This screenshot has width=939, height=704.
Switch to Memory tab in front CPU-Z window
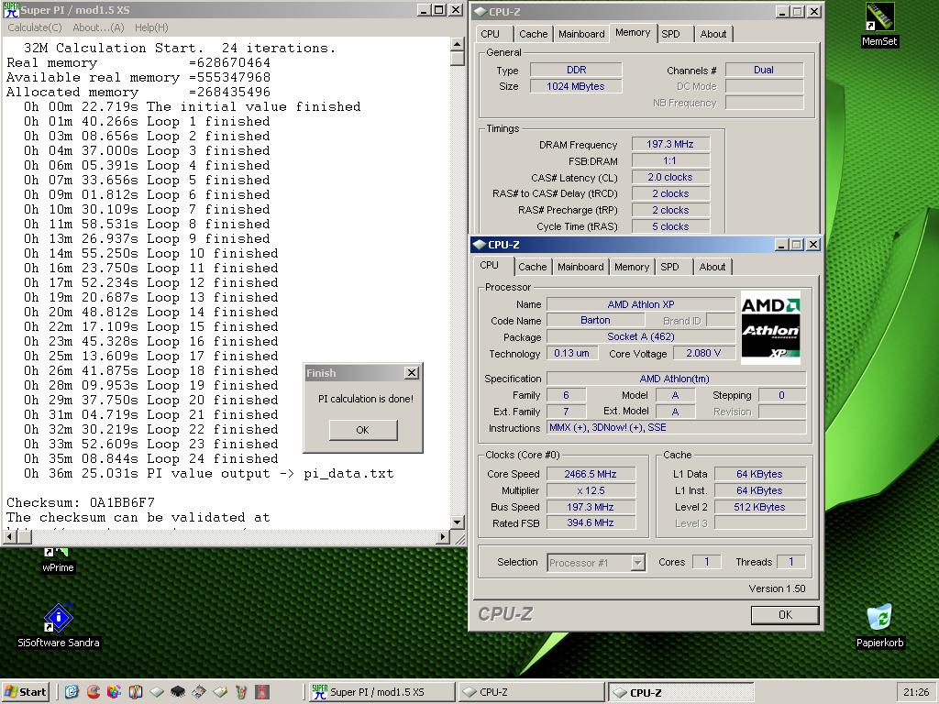point(632,267)
